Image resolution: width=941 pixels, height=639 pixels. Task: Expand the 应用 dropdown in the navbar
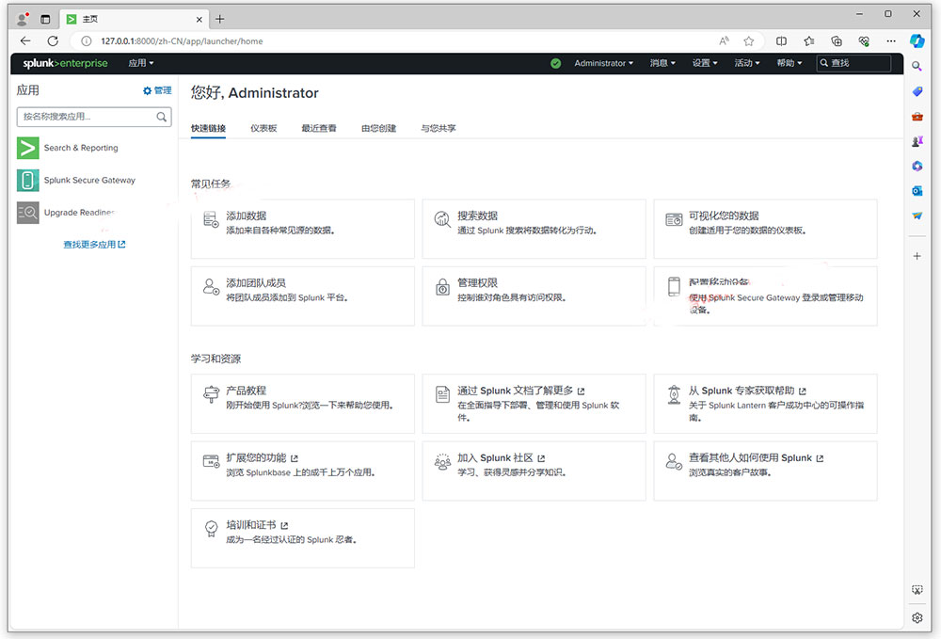tap(141, 63)
